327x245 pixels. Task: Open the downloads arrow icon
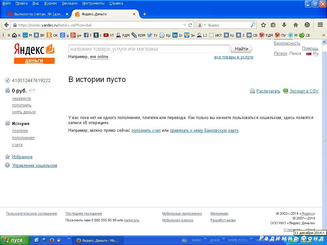284,25
